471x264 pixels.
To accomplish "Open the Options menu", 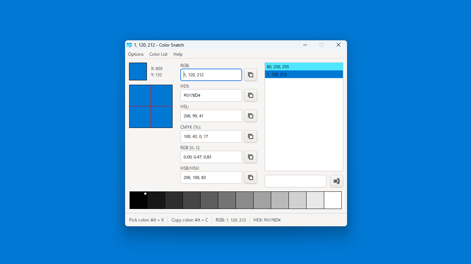I will (x=136, y=54).
